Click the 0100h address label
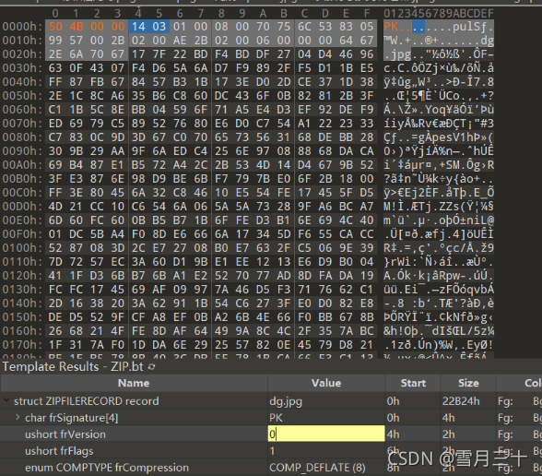Viewport: 542px width, 476px height. coord(22,248)
